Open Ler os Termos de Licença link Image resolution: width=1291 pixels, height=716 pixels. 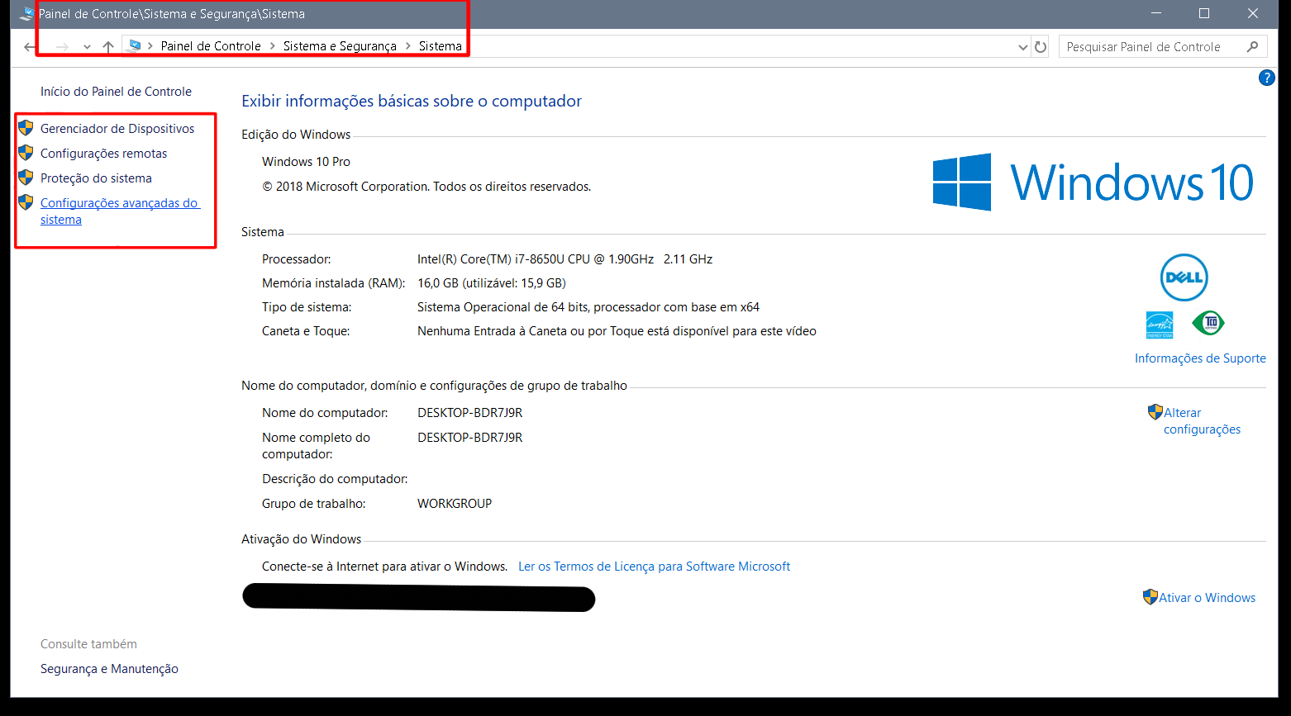[654, 567]
